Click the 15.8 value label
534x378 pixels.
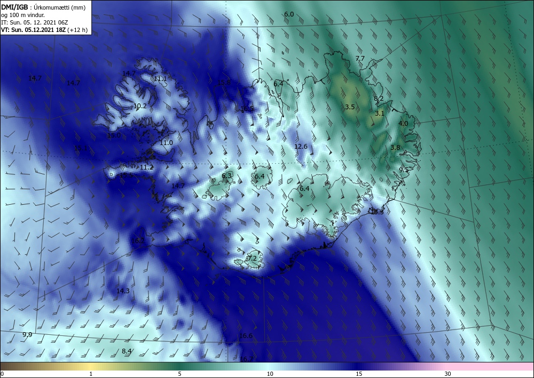point(224,82)
